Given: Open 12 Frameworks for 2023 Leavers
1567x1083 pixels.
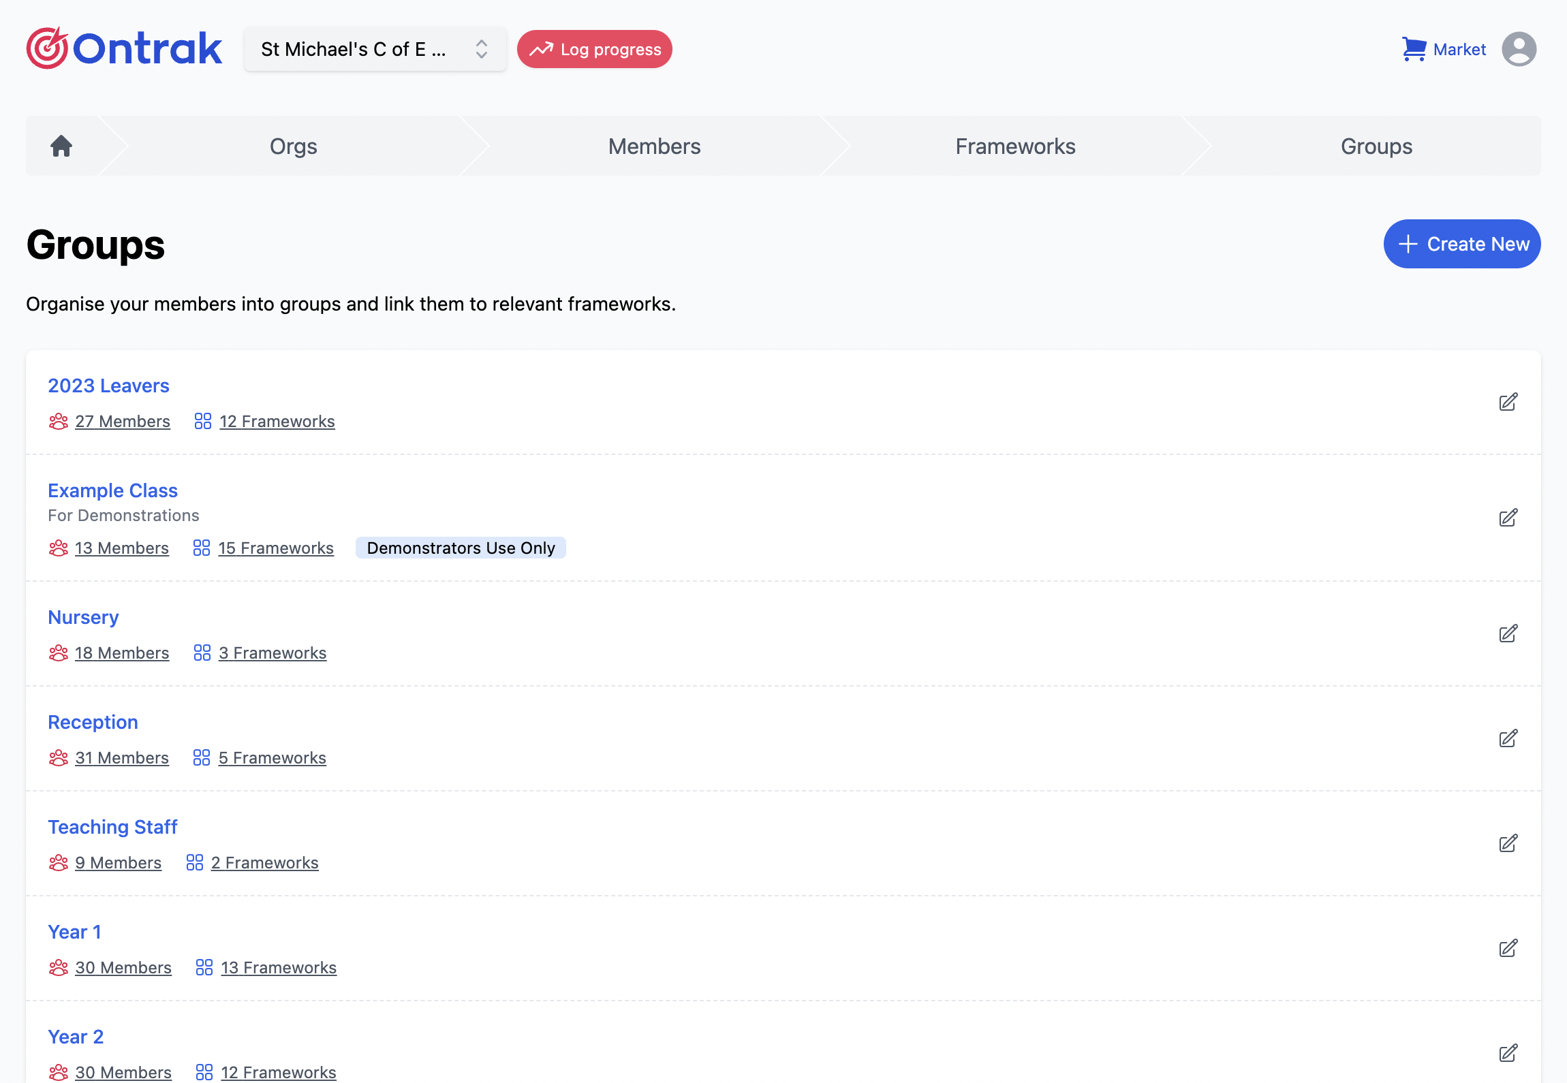Looking at the screenshot, I should pos(277,421).
